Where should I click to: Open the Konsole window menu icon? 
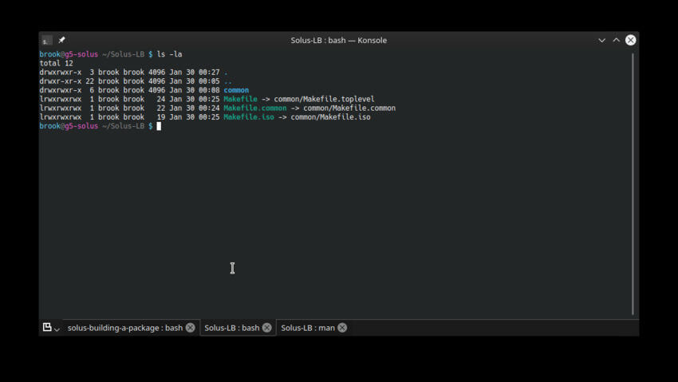[47, 40]
